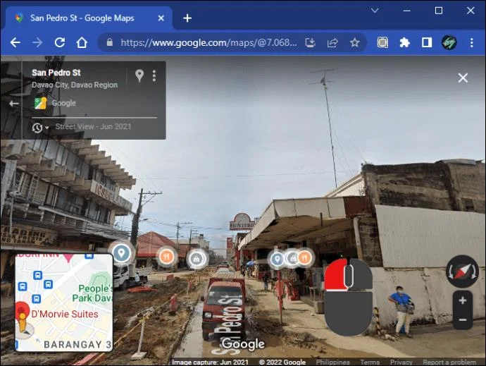Go back using the panel's left arrow
This screenshot has width=486, height=366.
[x=13, y=104]
